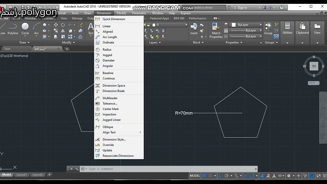
Task: Click the Fillet tool icon
Action: (x=70, y=31)
